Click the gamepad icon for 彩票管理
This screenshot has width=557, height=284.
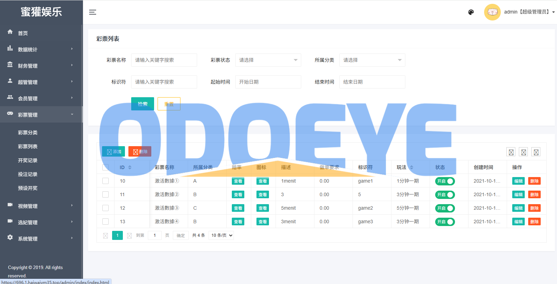pyautogui.click(x=10, y=114)
